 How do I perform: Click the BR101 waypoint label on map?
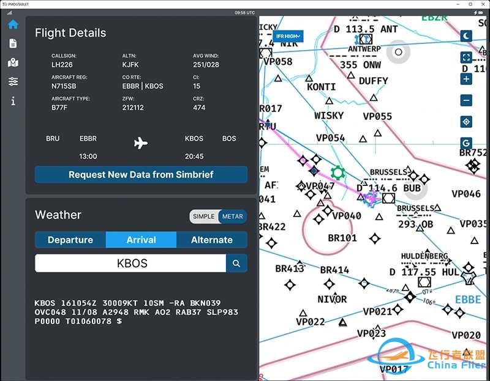(x=342, y=238)
